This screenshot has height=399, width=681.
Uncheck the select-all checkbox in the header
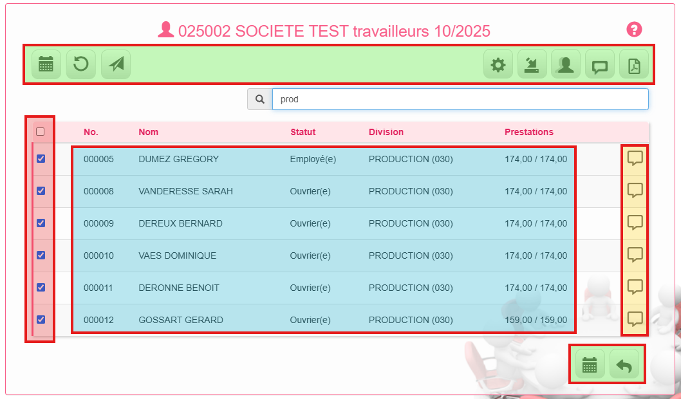[x=41, y=131]
